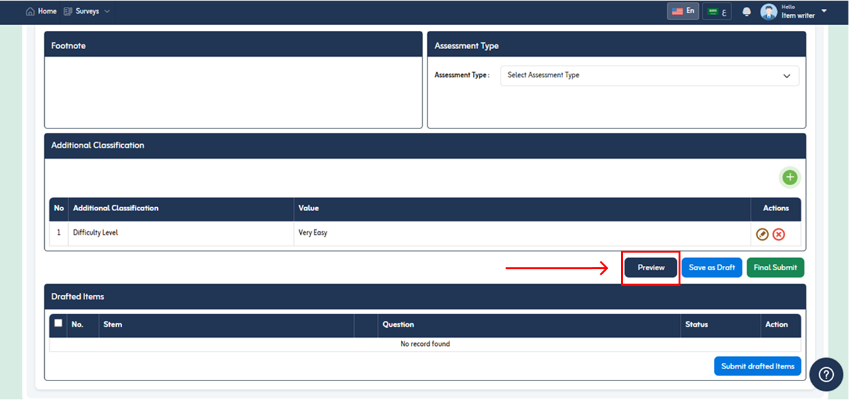Expand the Item writer account dropdown arrow

(x=824, y=11)
